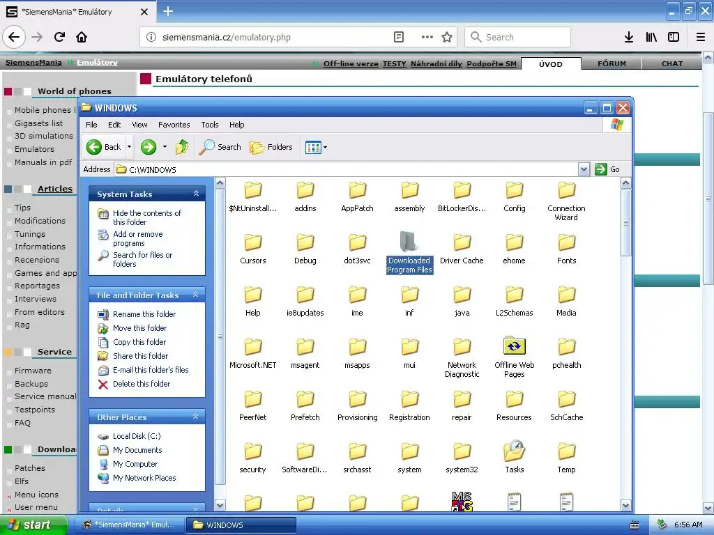
Task: Open the Help menu in Explorer
Action: click(x=237, y=125)
